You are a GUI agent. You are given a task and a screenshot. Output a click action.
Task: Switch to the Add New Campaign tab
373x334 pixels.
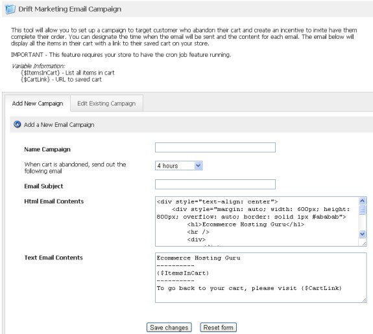pyautogui.click(x=38, y=104)
